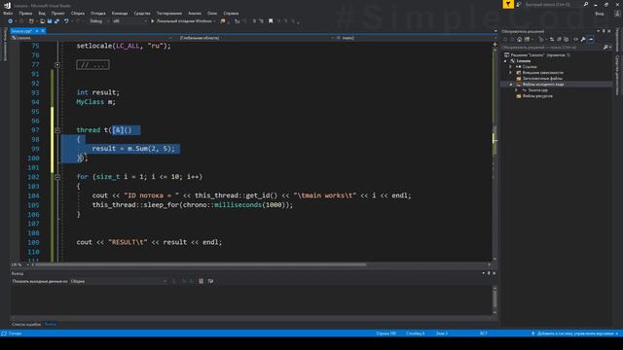Click the Home icon in Solution Explorer
This screenshot has width=623, height=350.
click(519, 39)
